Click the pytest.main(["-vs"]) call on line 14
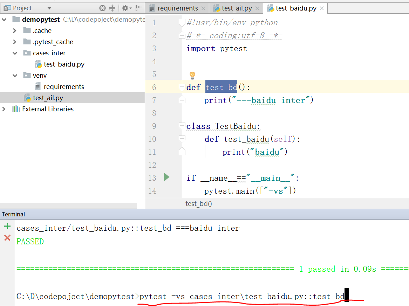409x306 pixels. tap(250, 191)
